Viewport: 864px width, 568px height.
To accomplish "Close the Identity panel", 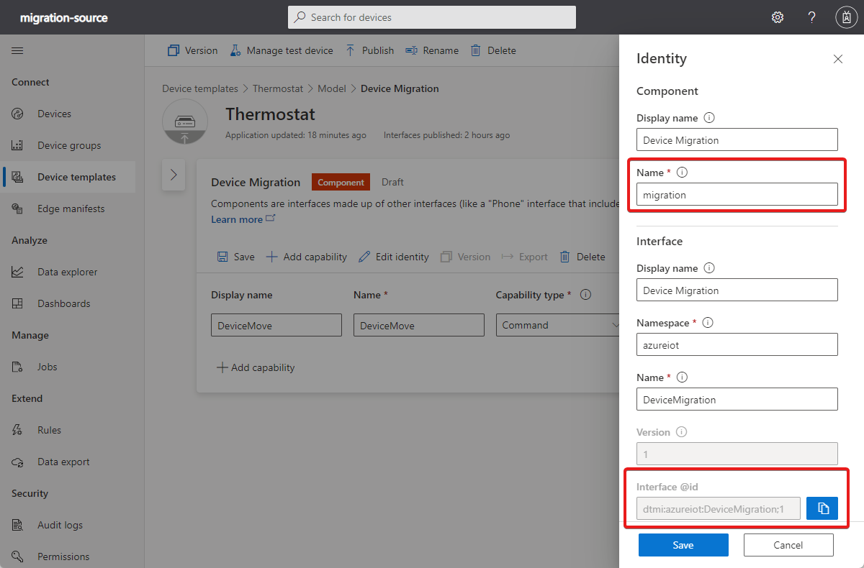I will coord(838,59).
